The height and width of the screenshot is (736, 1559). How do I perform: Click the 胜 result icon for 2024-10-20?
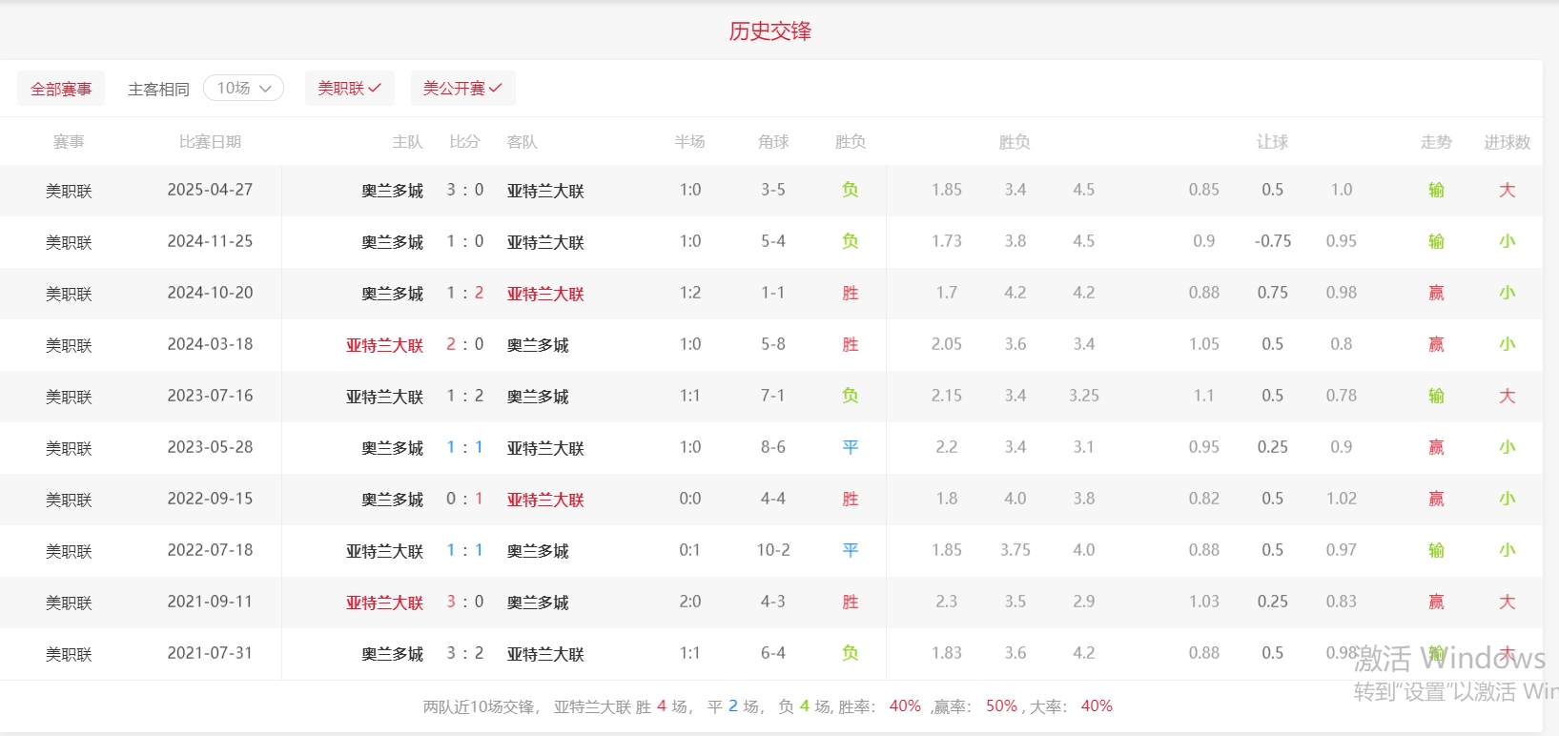click(850, 293)
